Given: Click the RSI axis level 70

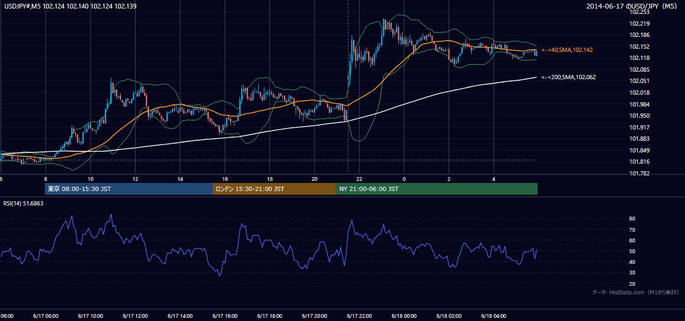Looking at the screenshot, I should coord(632,230).
